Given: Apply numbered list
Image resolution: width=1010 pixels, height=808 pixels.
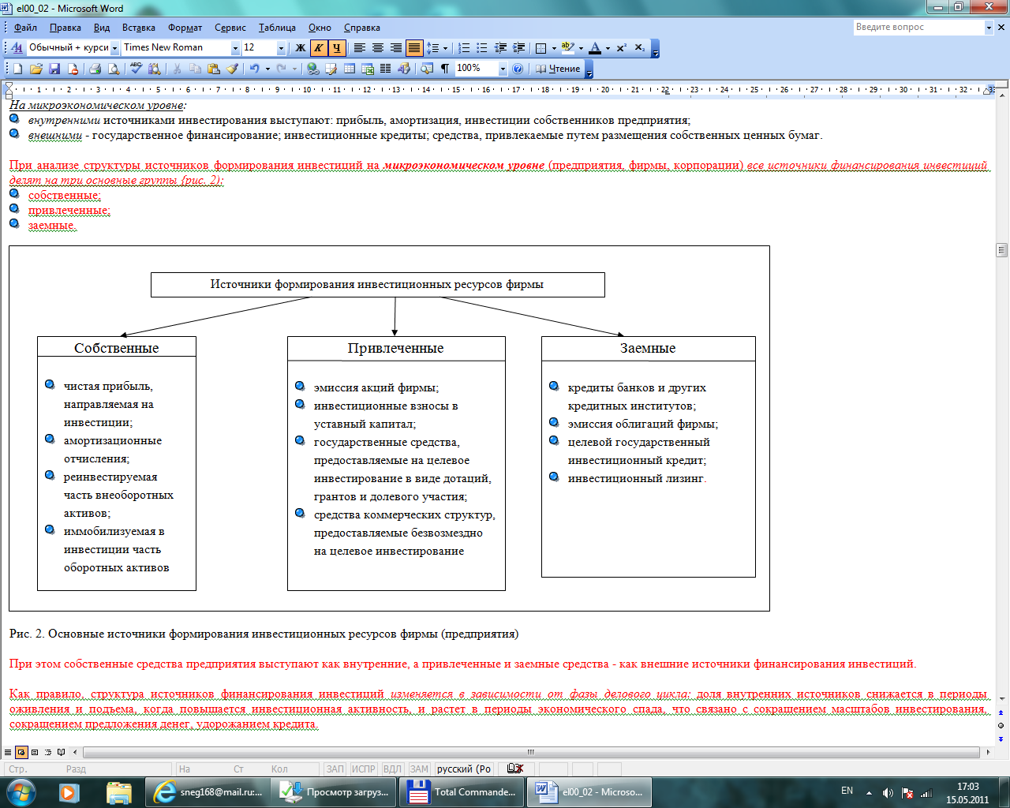Looking at the screenshot, I should tap(465, 48).
